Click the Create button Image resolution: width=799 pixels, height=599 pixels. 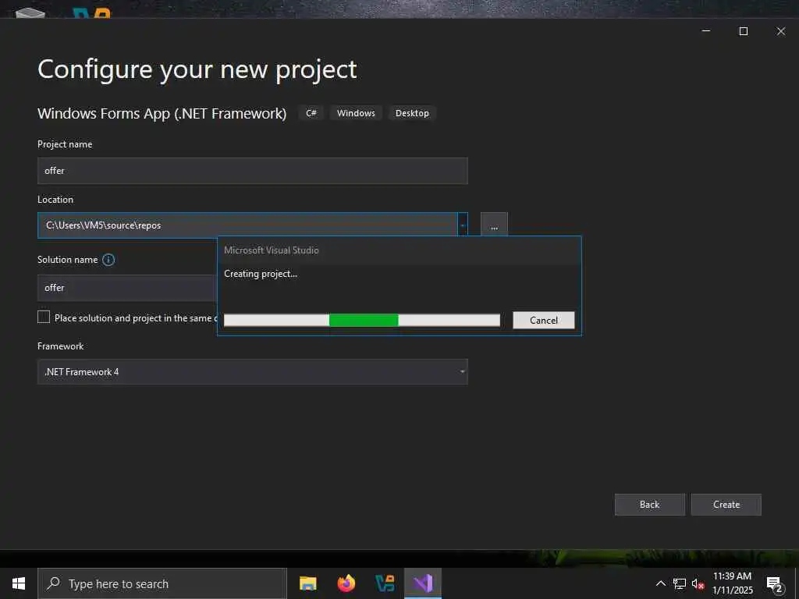[x=726, y=505]
